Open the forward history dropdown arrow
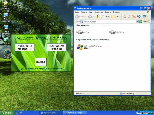The image size is (154, 115). (x=93, y=17)
